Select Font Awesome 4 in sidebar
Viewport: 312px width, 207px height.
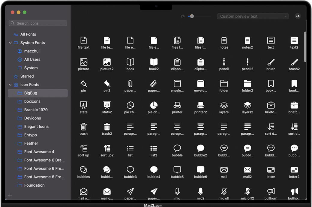(x=39, y=152)
